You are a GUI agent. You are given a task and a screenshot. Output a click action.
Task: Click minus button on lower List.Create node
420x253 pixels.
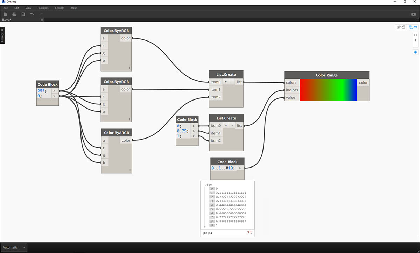pos(232,125)
